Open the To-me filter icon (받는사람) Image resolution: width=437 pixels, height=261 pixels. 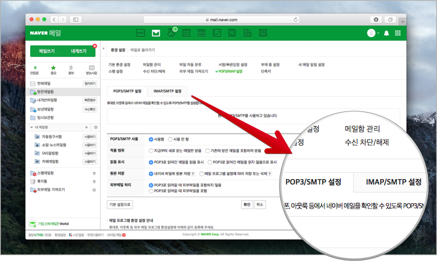pos(91,70)
